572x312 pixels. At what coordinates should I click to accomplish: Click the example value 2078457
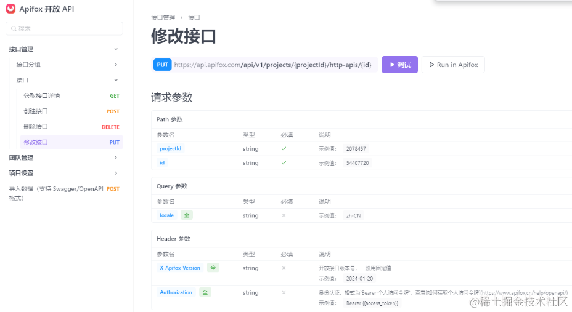[356, 149]
